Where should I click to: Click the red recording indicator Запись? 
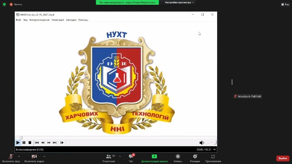tap(16, 4)
